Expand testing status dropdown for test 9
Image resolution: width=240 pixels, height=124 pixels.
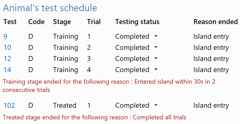[156, 36]
